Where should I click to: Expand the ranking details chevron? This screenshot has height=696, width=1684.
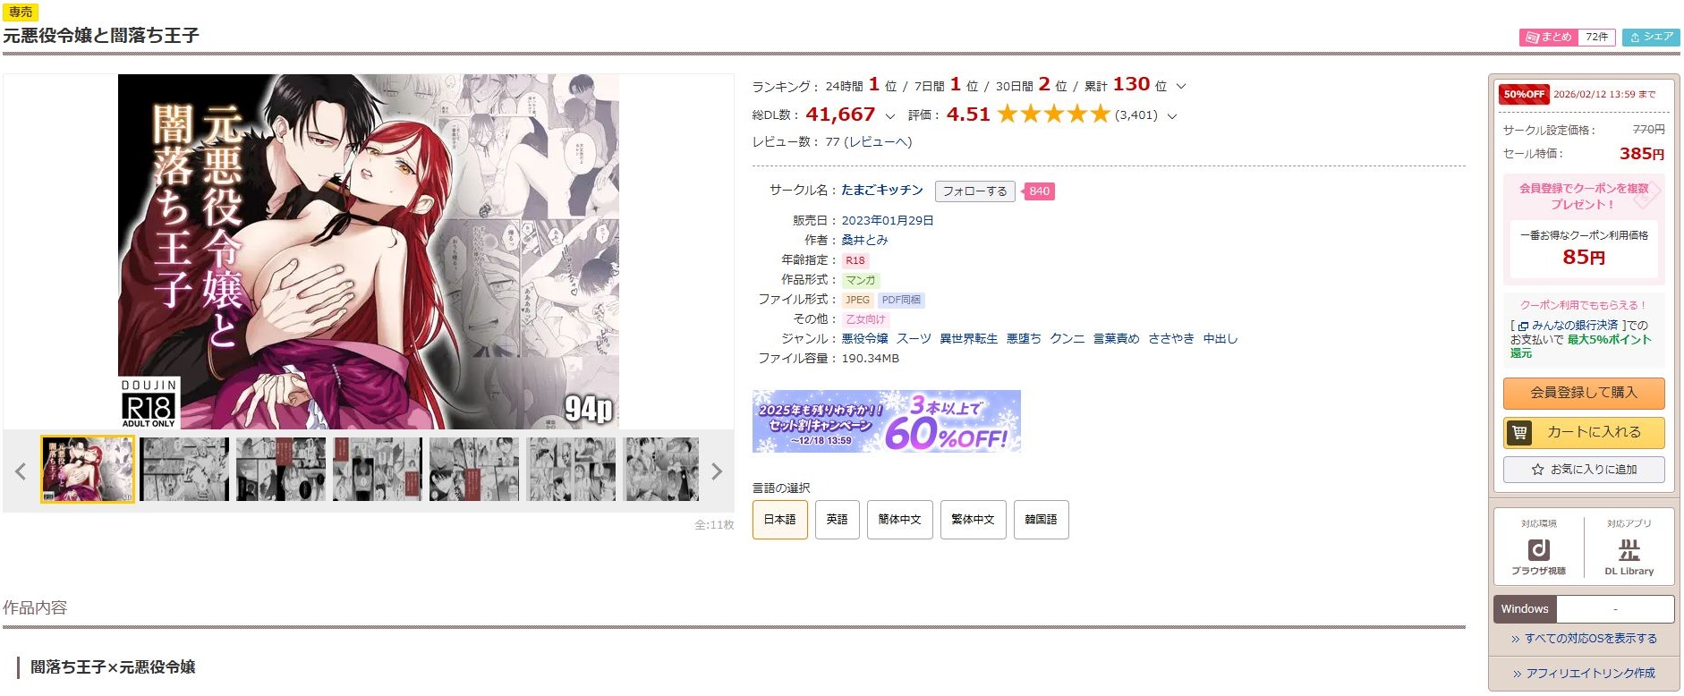coord(1180,87)
